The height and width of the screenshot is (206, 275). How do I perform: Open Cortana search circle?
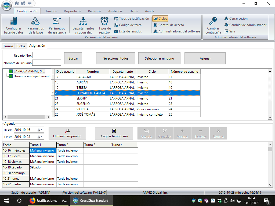[19, 201]
